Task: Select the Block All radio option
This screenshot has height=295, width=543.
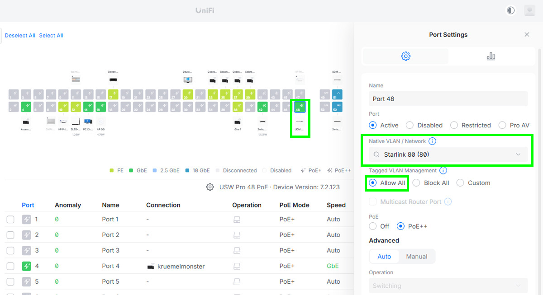Action: 416,183
